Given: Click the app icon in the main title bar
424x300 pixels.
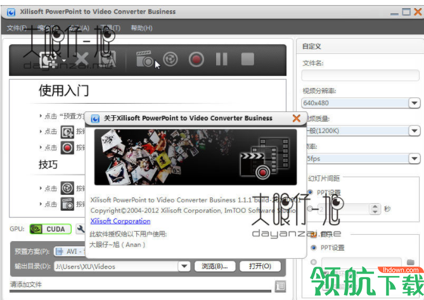Looking at the screenshot, I should [11, 12].
